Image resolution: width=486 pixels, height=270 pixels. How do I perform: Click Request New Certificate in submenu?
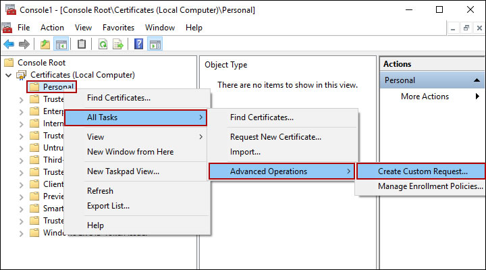[x=275, y=137]
